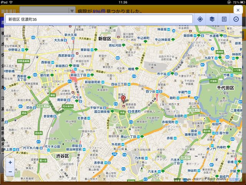Tap the 飯田橋 station label
The image size is (246, 185).
[x=188, y=36]
